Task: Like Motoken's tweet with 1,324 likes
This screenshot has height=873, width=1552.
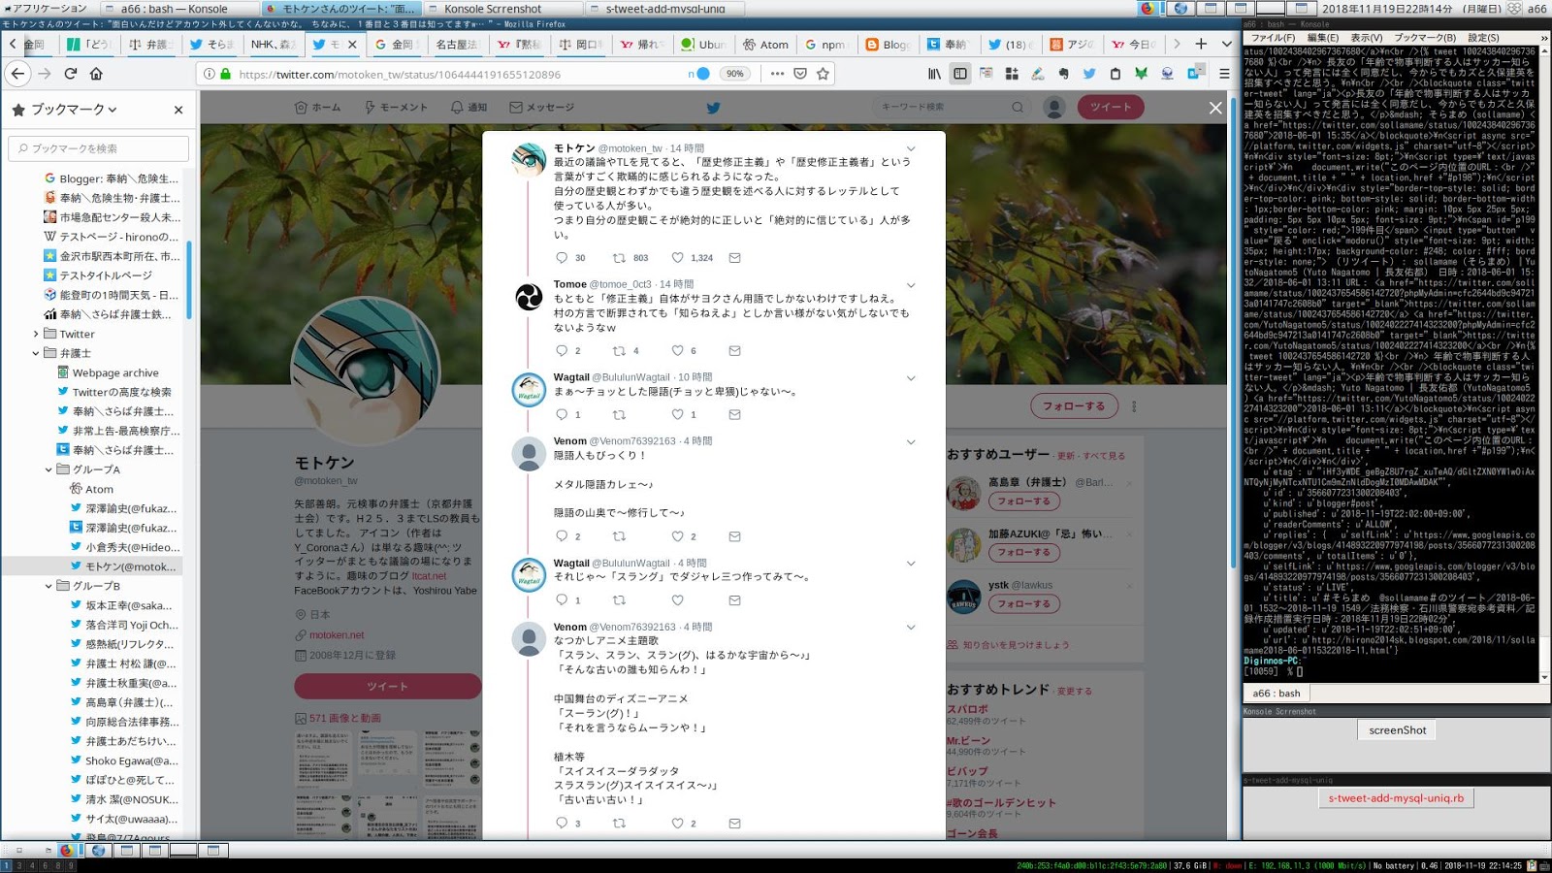Action: pyautogui.click(x=677, y=258)
